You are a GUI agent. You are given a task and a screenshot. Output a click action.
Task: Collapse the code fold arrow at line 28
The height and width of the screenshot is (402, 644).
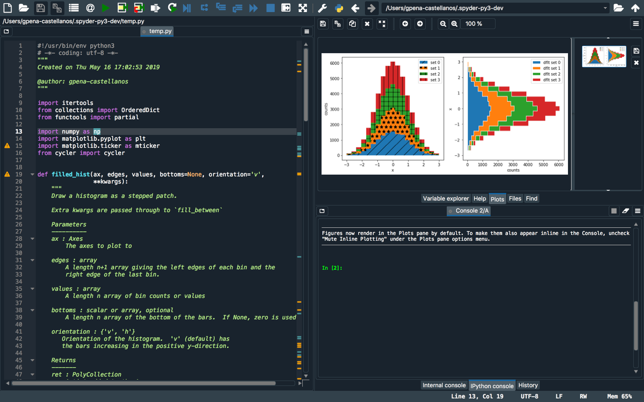32,239
